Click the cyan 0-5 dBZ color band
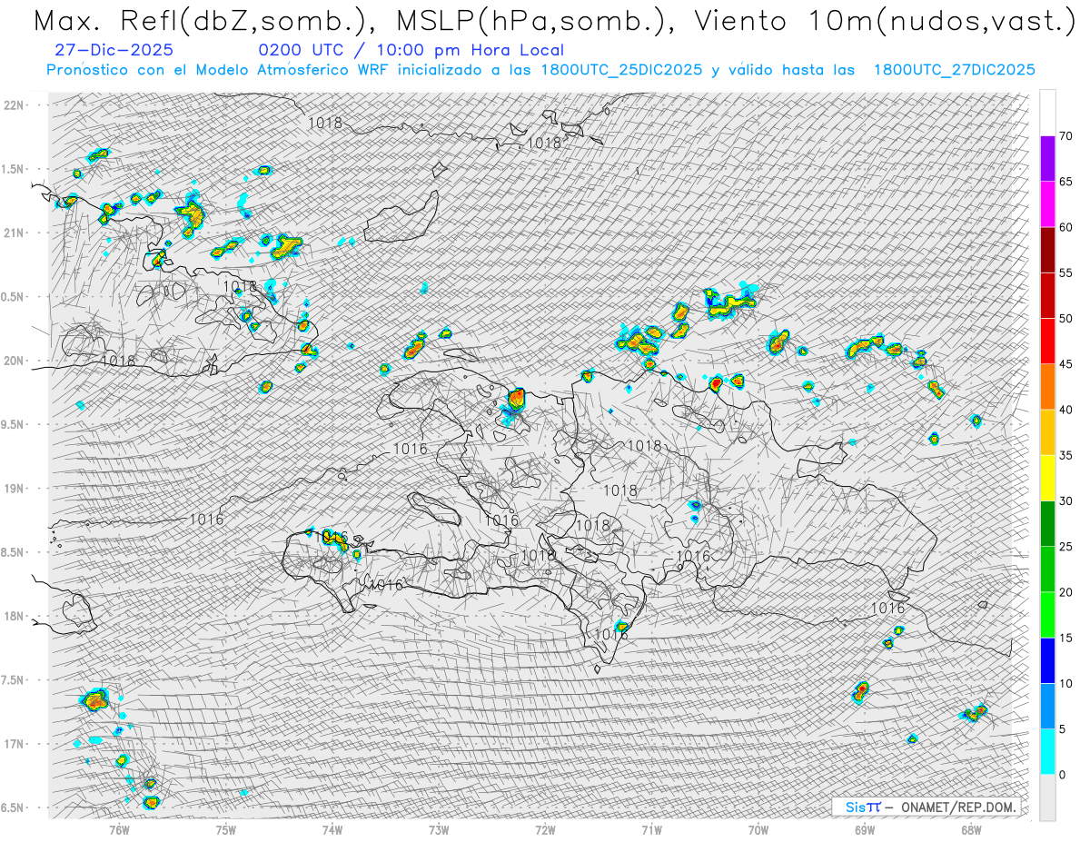The height and width of the screenshot is (842, 1090). (1047, 752)
